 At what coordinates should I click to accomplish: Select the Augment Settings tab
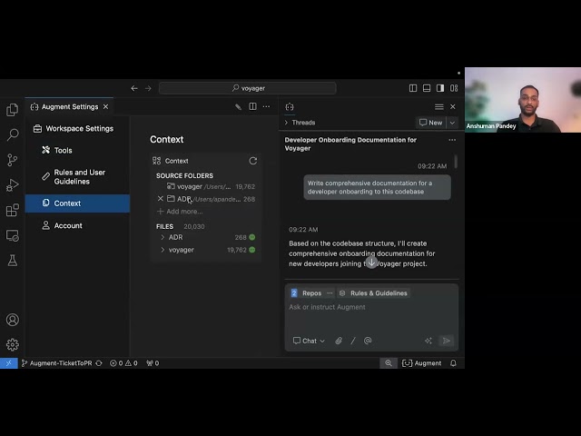(x=69, y=107)
